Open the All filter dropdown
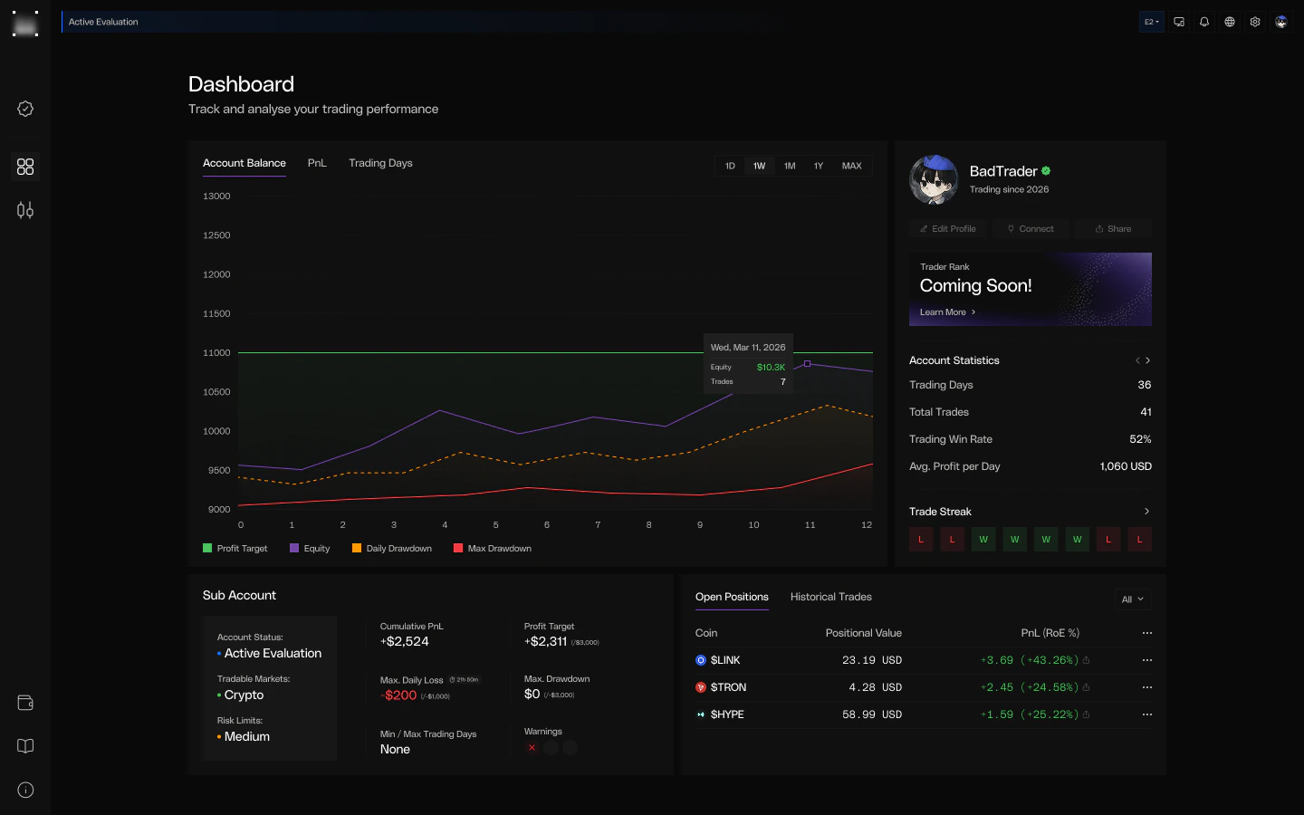The height and width of the screenshot is (815, 1304). pyautogui.click(x=1133, y=599)
